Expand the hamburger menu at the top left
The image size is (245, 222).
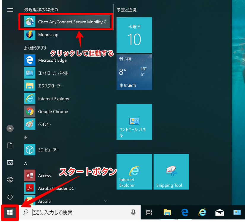click(10, 10)
